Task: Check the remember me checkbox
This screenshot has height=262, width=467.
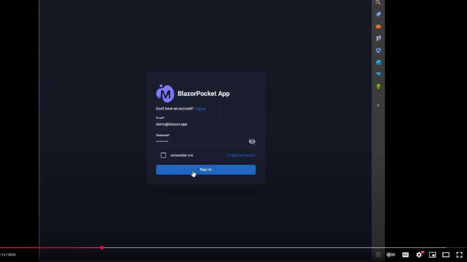Action: point(163,155)
